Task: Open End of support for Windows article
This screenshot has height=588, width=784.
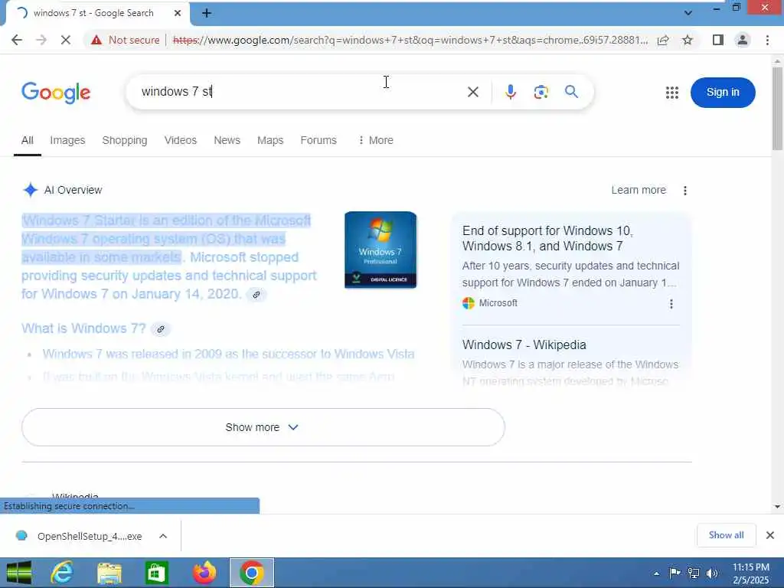Action: click(x=547, y=239)
